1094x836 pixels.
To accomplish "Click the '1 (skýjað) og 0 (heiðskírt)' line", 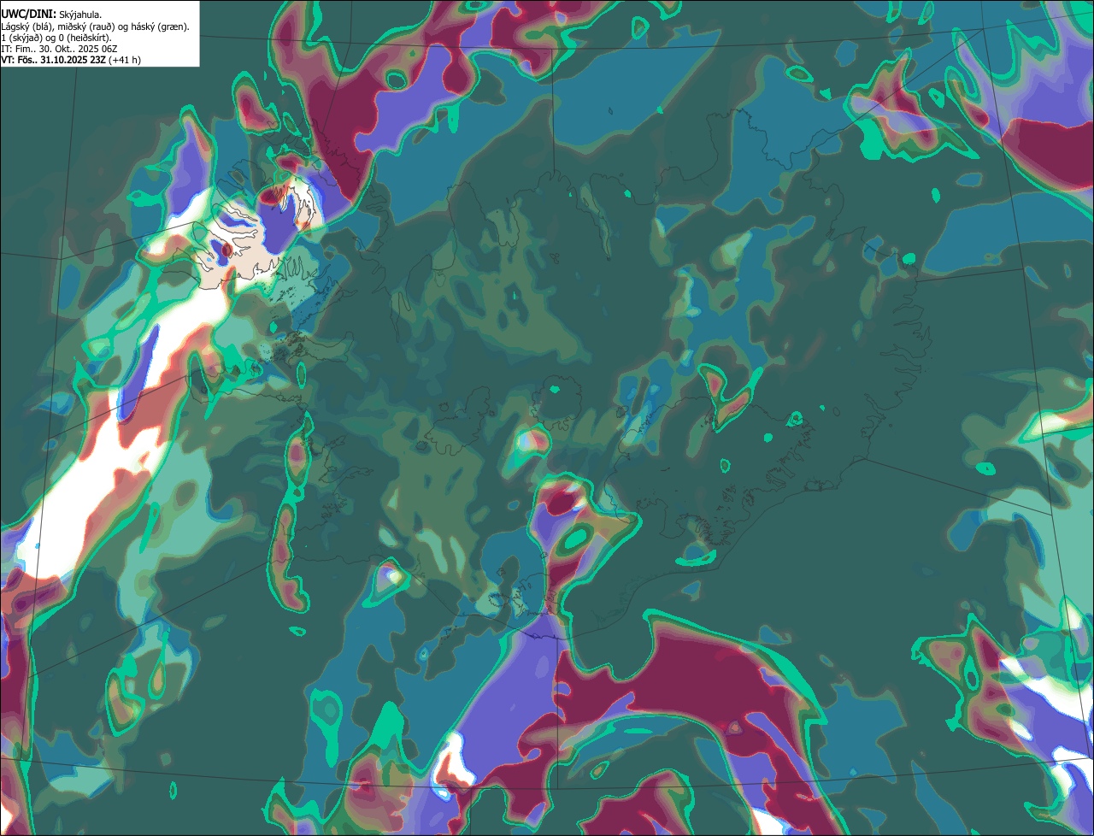I will tap(56, 38).
